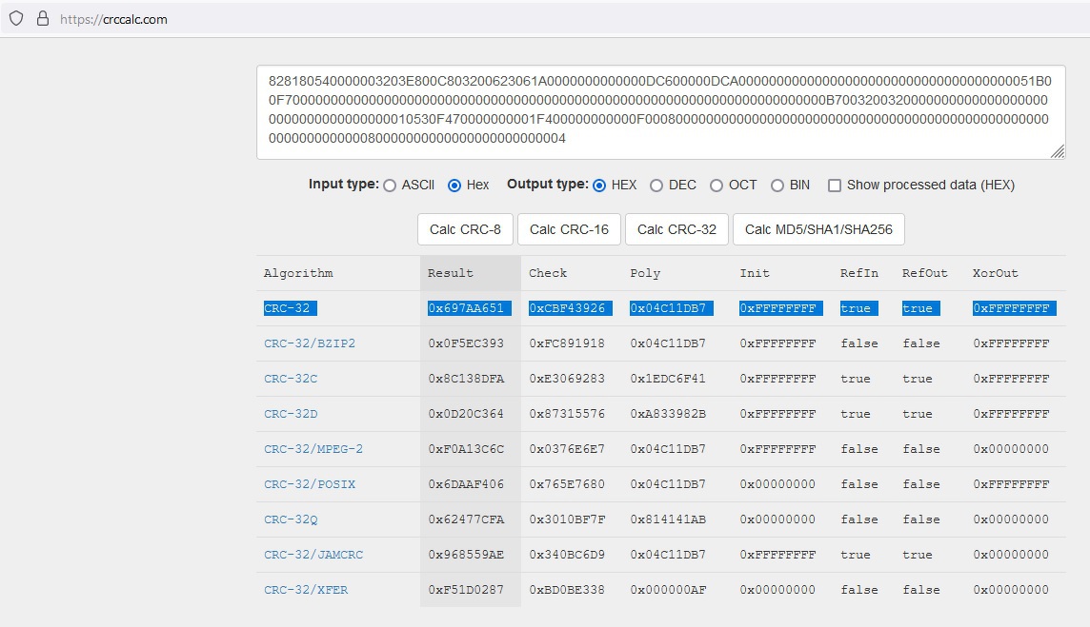
Task: Open the CRC-32/MPEG-2 algorithm link
Action: pyautogui.click(x=313, y=449)
